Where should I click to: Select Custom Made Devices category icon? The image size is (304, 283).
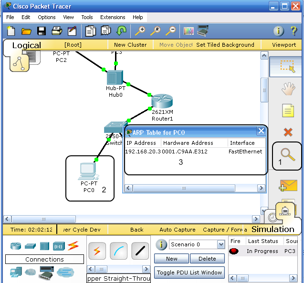point(46,273)
